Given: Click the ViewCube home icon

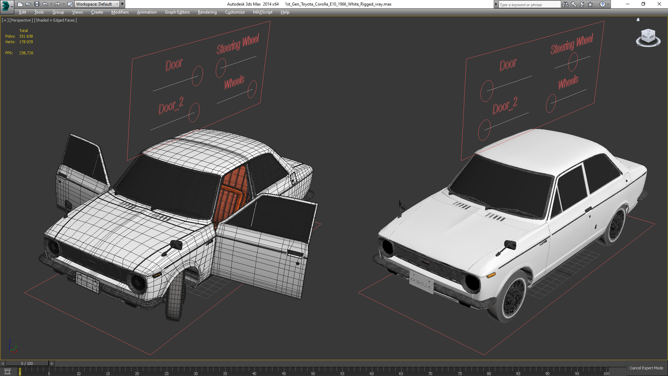Looking at the screenshot, I should [x=638, y=20].
